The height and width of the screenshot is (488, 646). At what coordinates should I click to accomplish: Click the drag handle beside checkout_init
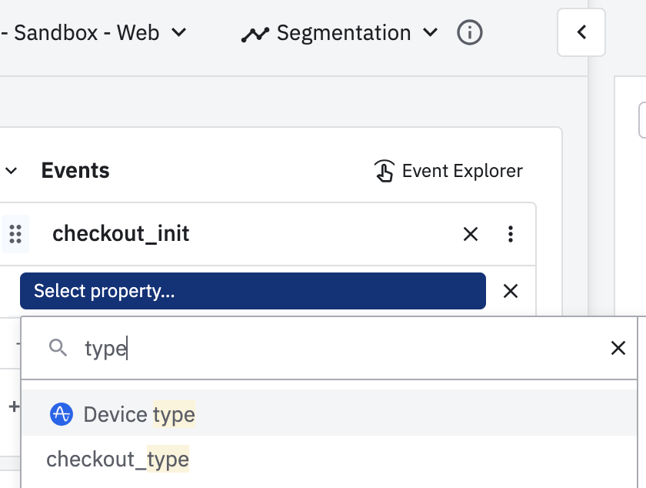[x=15, y=234]
